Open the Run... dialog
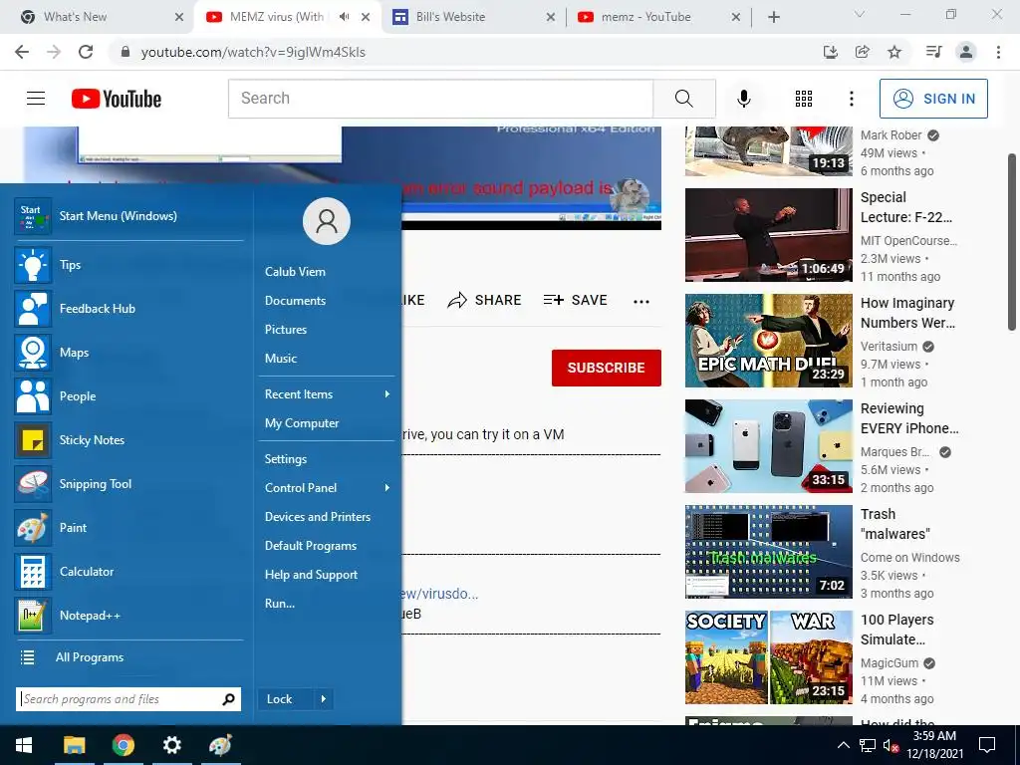Image resolution: width=1020 pixels, height=765 pixels. click(x=280, y=604)
